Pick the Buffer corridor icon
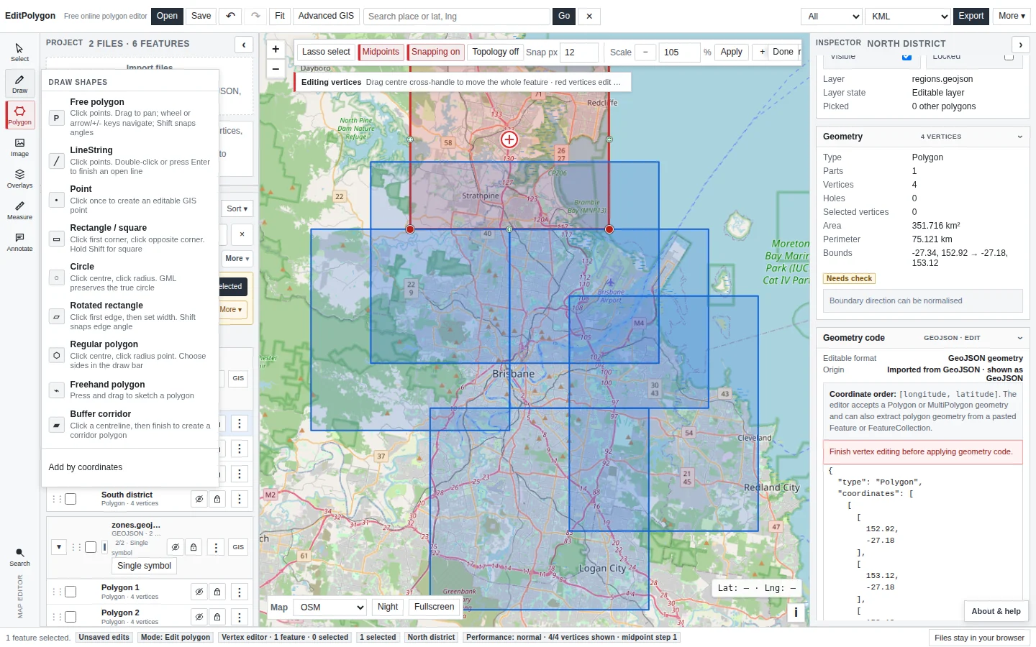The image size is (1036, 647). (56, 425)
